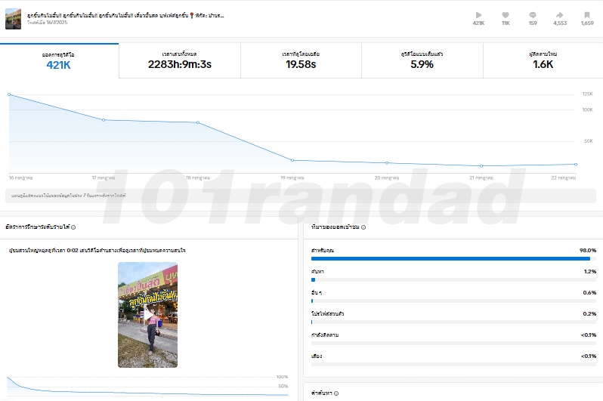
Task: Click info icon beside retention rate heading
Action: click(73, 227)
